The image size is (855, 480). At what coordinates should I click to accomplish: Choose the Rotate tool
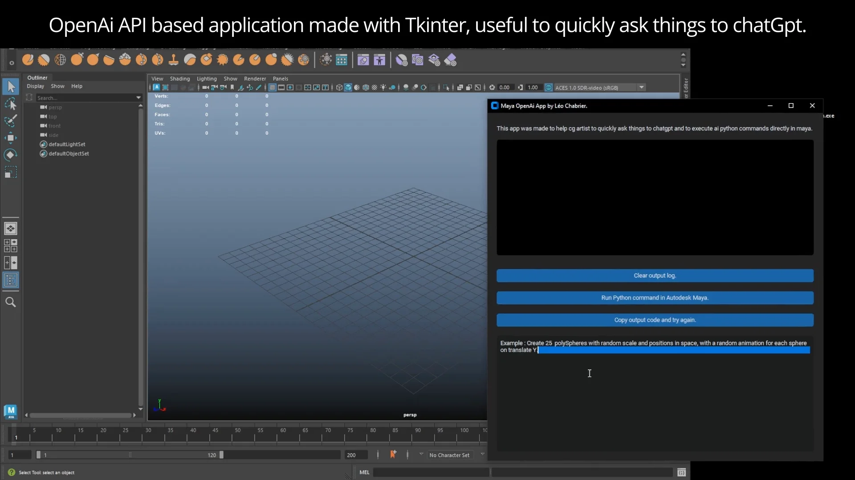click(x=11, y=155)
